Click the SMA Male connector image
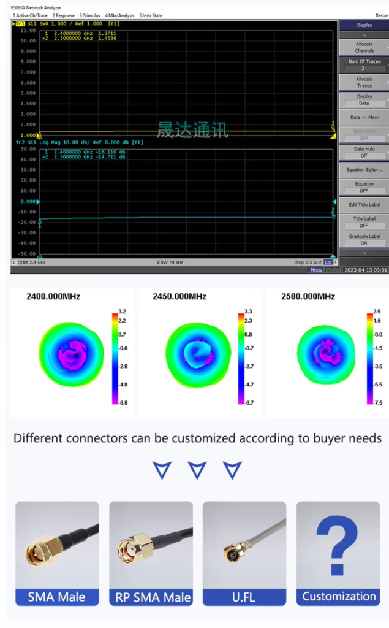Image resolution: width=389 pixels, height=628 pixels. pyautogui.click(x=57, y=545)
